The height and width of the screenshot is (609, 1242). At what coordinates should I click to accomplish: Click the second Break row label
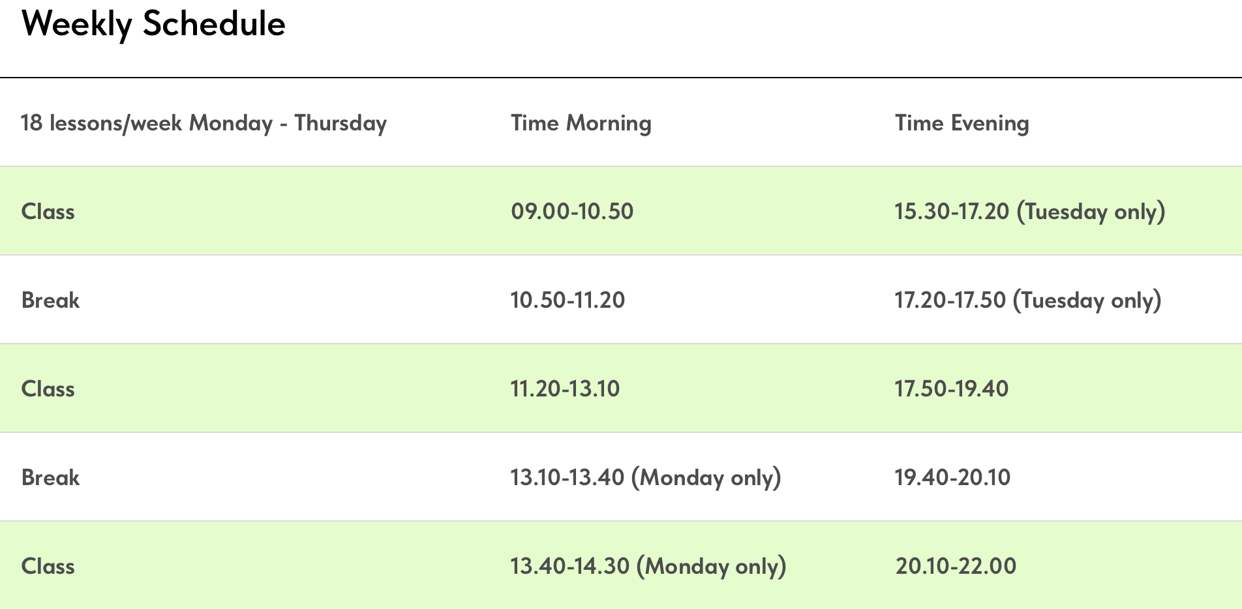click(50, 477)
